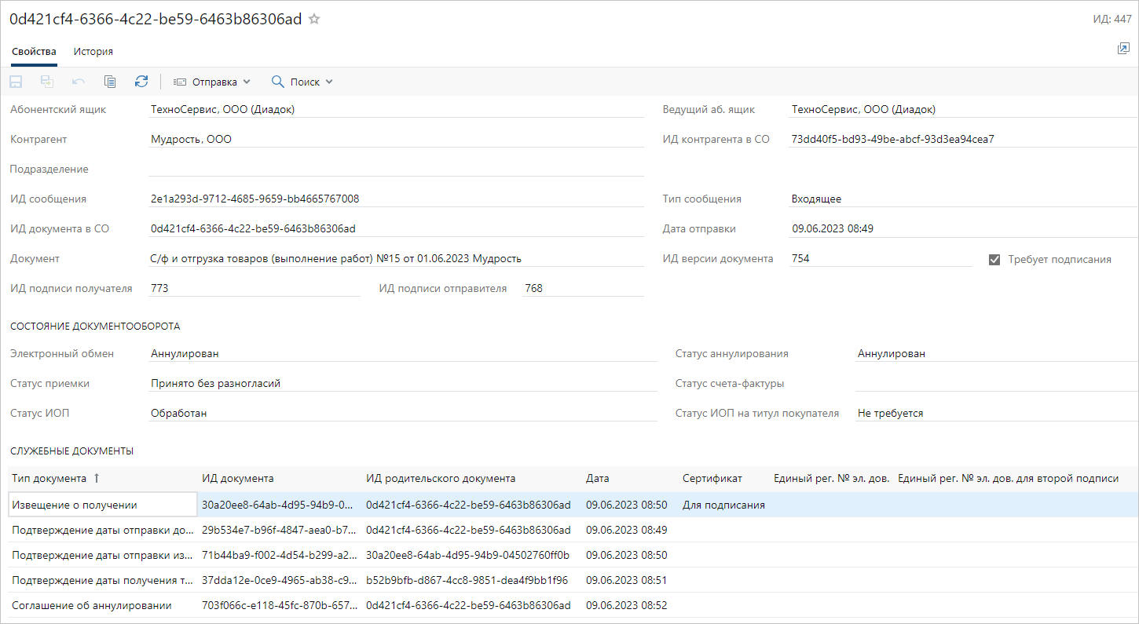Click the undo arrow icon

click(x=79, y=82)
